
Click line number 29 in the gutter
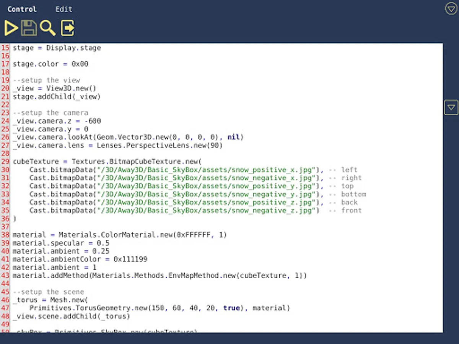(5, 162)
